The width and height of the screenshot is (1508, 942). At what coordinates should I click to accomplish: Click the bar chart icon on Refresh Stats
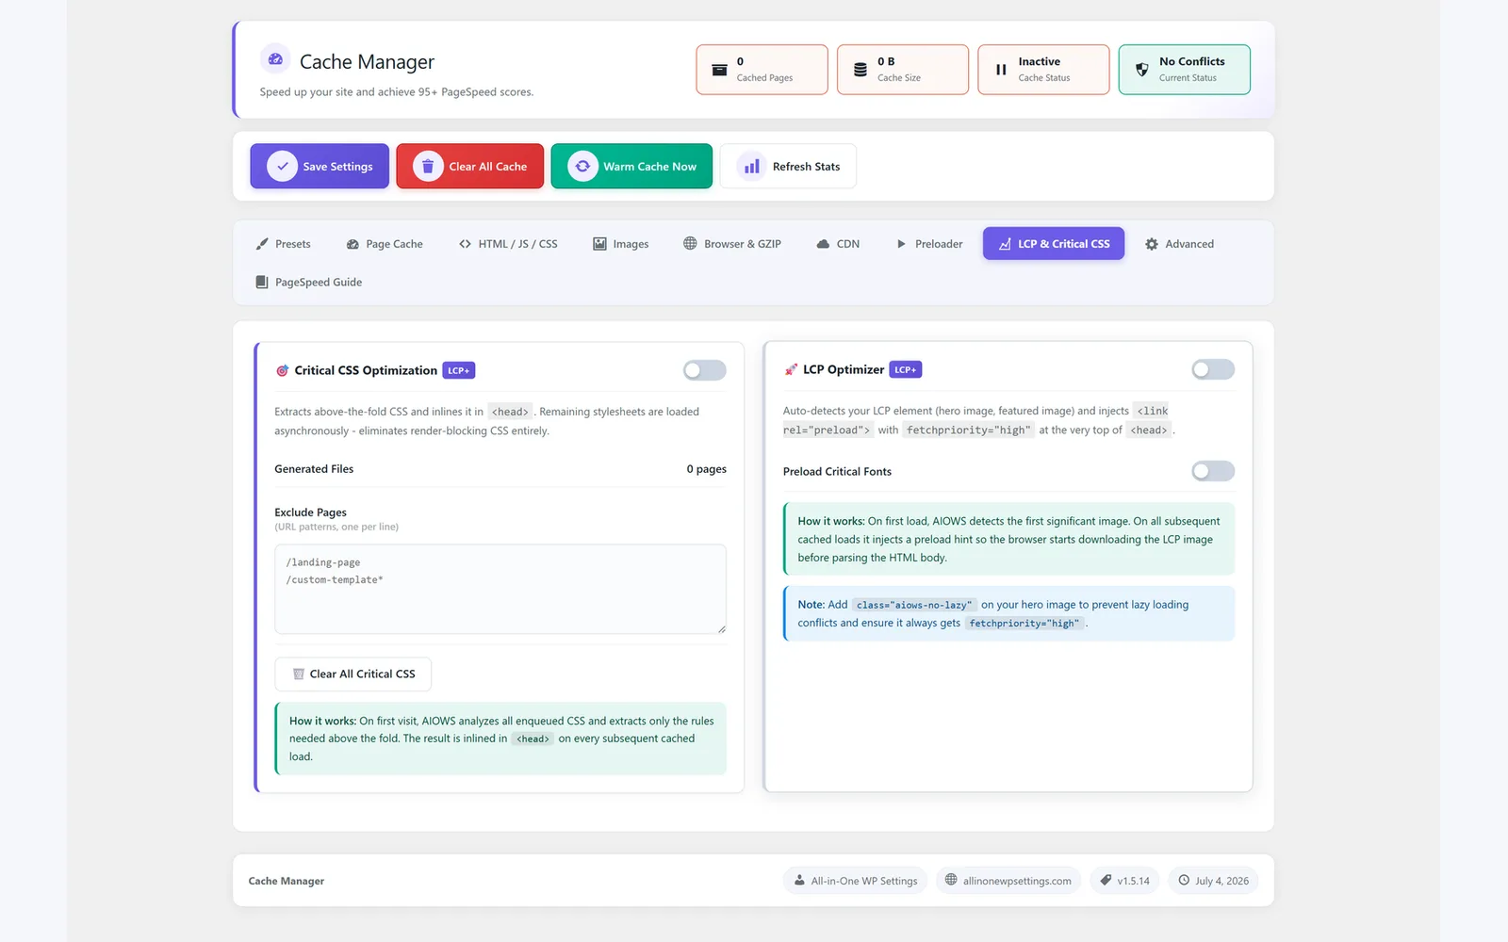click(x=752, y=167)
